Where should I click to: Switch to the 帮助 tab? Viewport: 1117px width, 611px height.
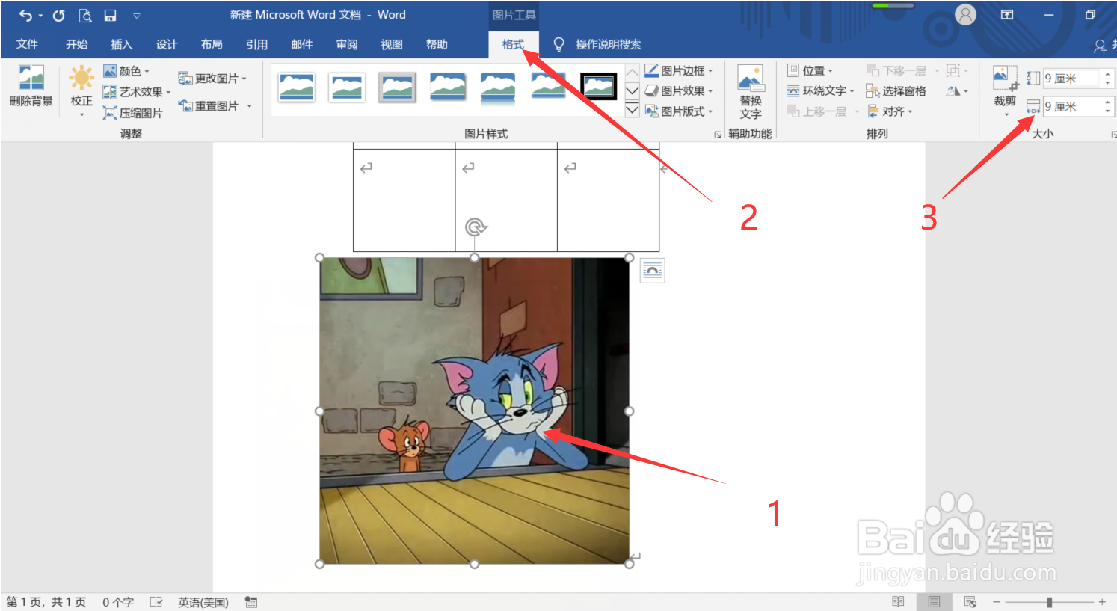point(437,44)
